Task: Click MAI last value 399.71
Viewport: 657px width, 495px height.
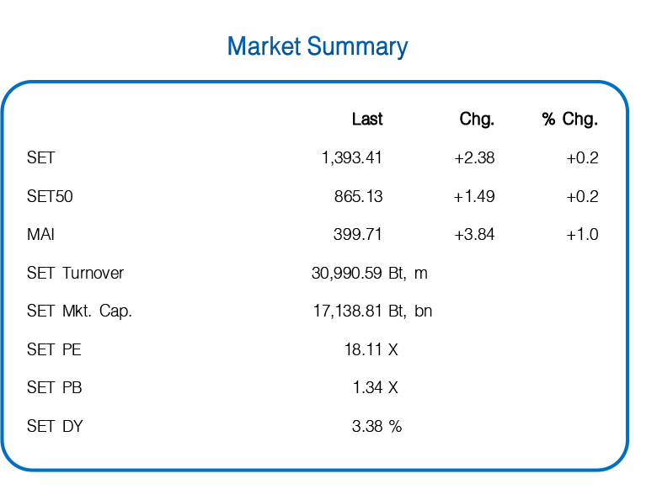Action: [x=358, y=235]
